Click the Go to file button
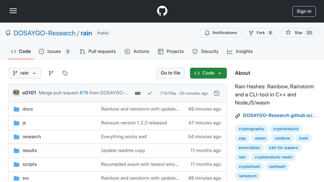Viewport: 324px width, 182px height. pyautogui.click(x=170, y=73)
